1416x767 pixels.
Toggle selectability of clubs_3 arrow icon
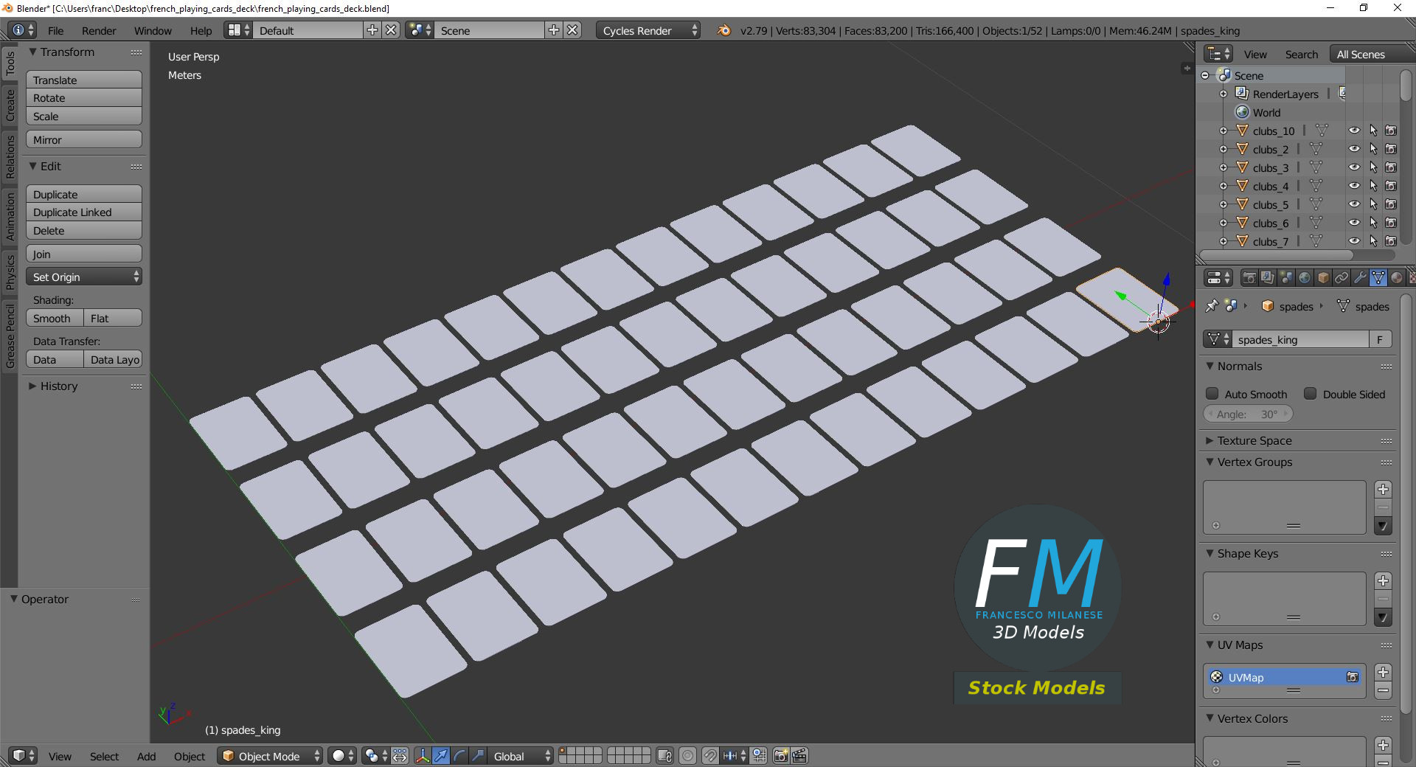[x=1372, y=167]
